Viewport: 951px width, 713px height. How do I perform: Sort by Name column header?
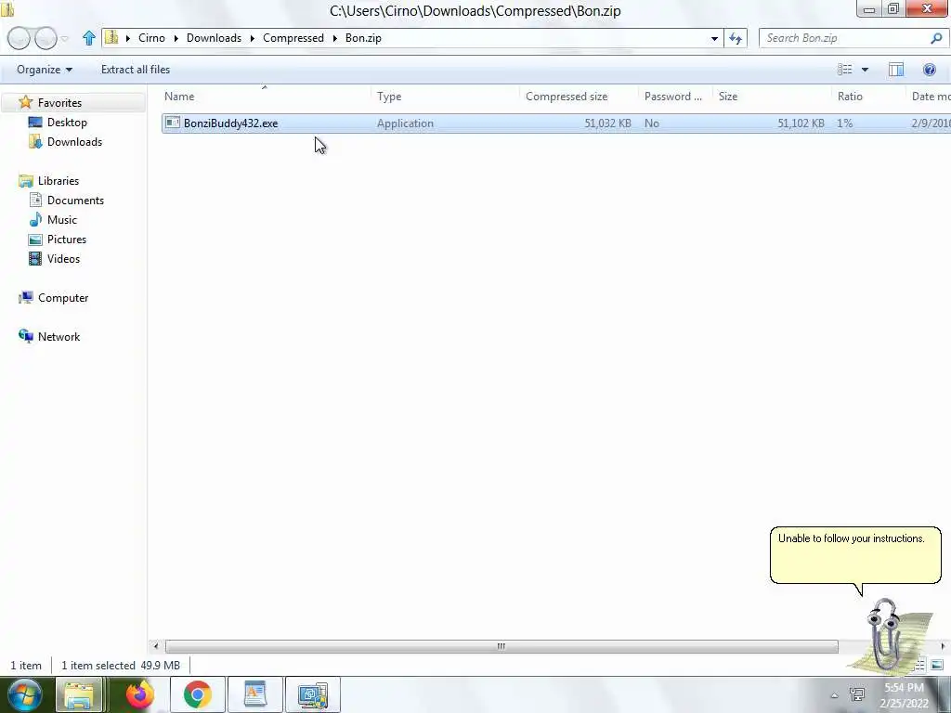point(267,97)
